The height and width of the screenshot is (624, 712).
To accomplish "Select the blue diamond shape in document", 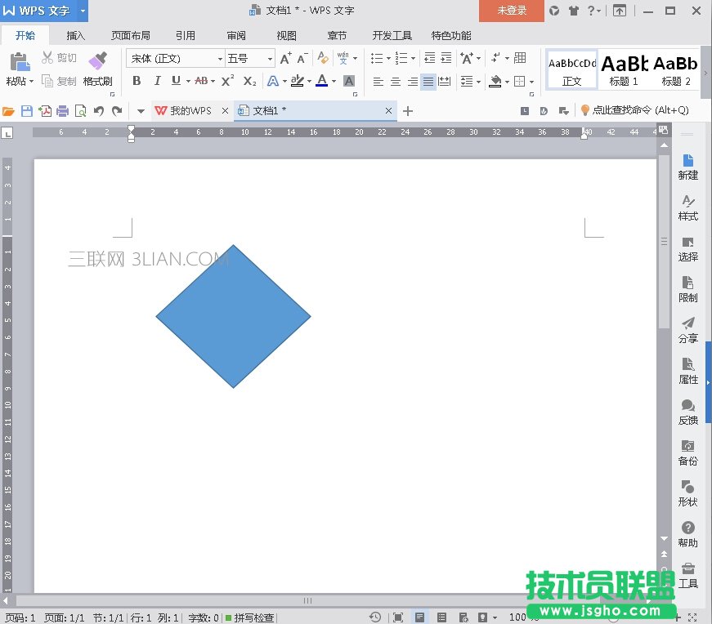I will [233, 316].
